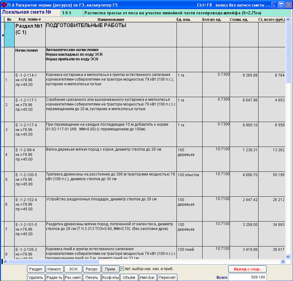Click the Удалить button
Viewport: 293px width, 281px height.
click(x=36, y=277)
